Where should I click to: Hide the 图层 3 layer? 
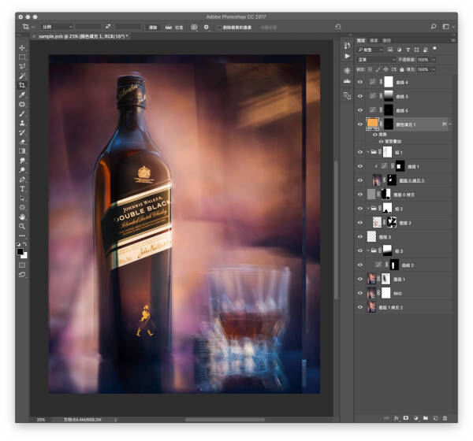360,236
